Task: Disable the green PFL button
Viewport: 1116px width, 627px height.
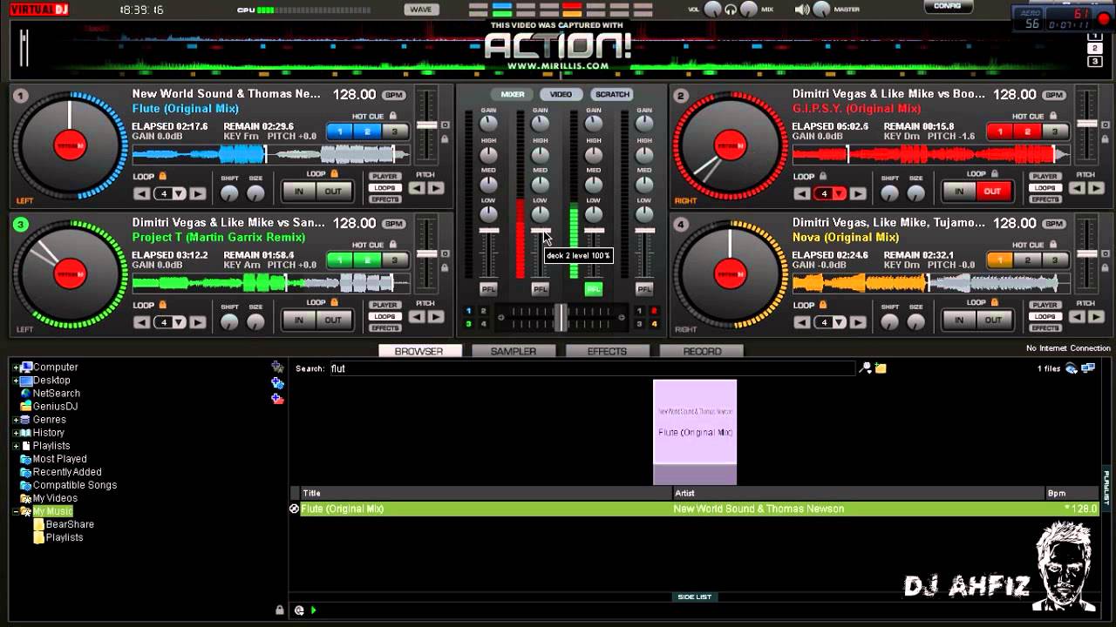Action: [594, 289]
